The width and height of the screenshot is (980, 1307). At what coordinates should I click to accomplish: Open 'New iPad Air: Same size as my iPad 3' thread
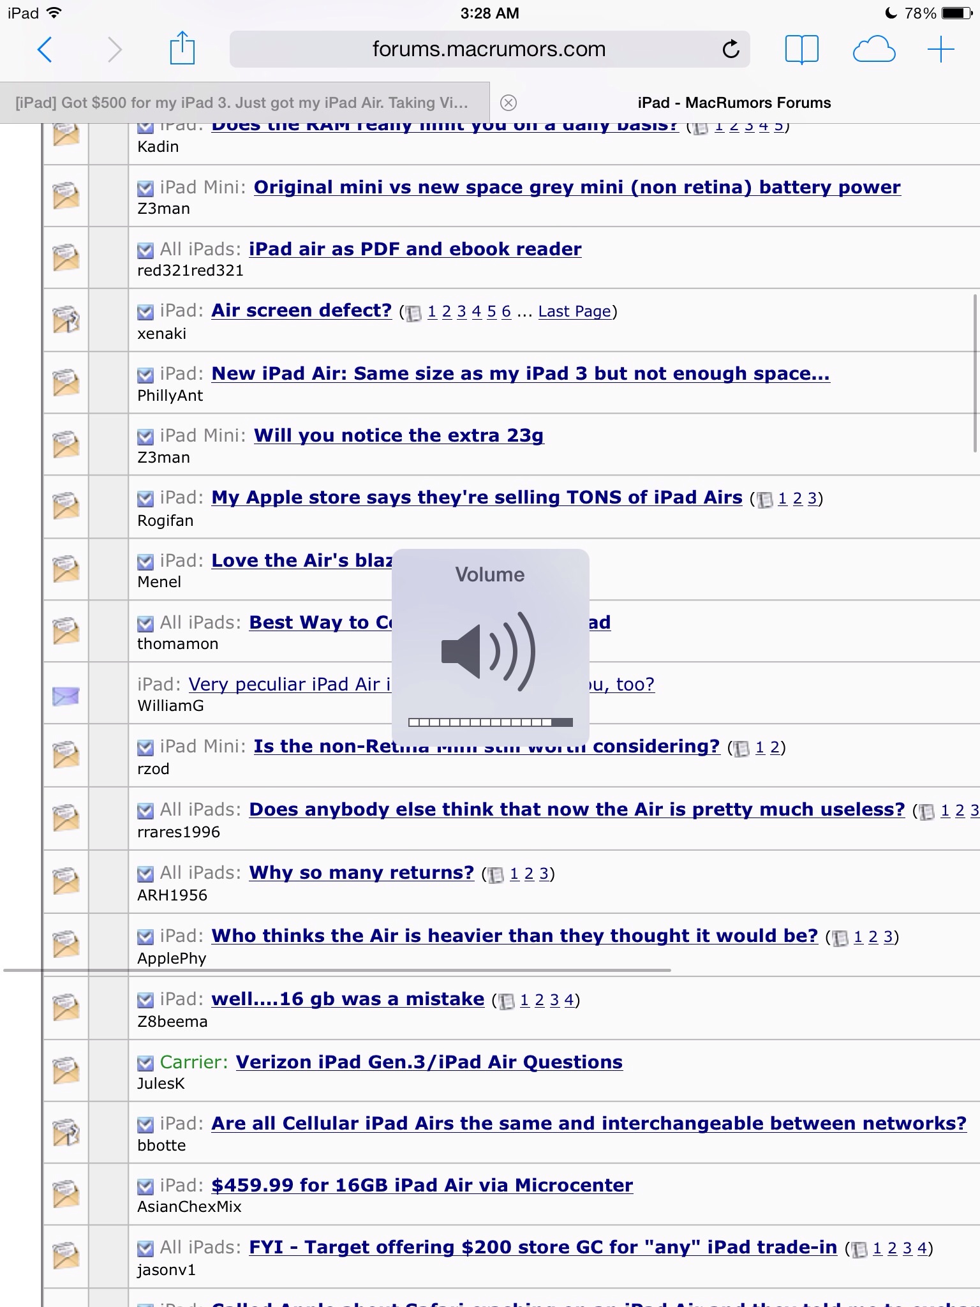(521, 373)
